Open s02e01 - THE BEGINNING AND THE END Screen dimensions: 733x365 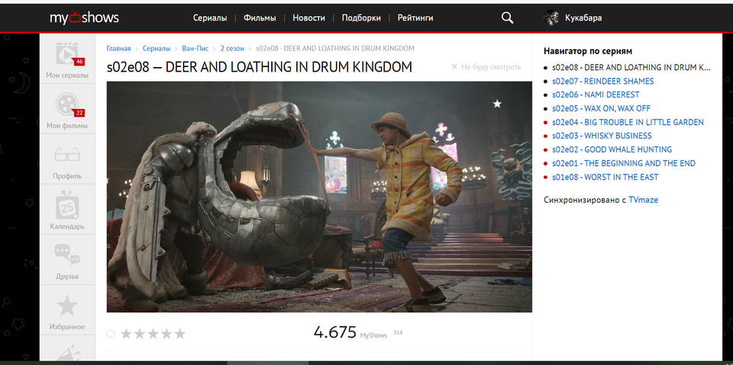(x=624, y=163)
